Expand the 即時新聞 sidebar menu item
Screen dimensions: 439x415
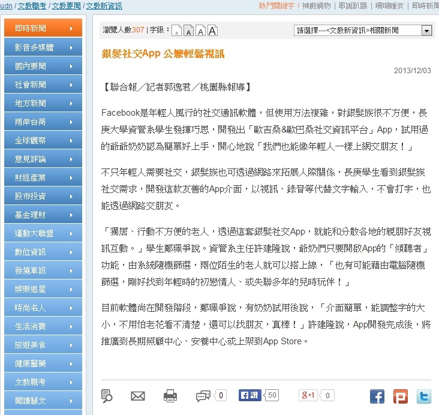click(43, 28)
